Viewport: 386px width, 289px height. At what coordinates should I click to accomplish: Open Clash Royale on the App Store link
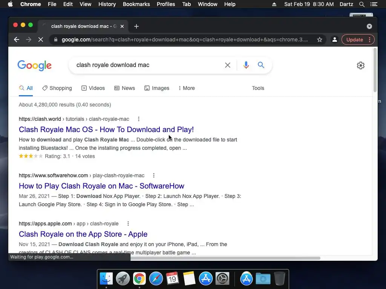tap(83, 234)
